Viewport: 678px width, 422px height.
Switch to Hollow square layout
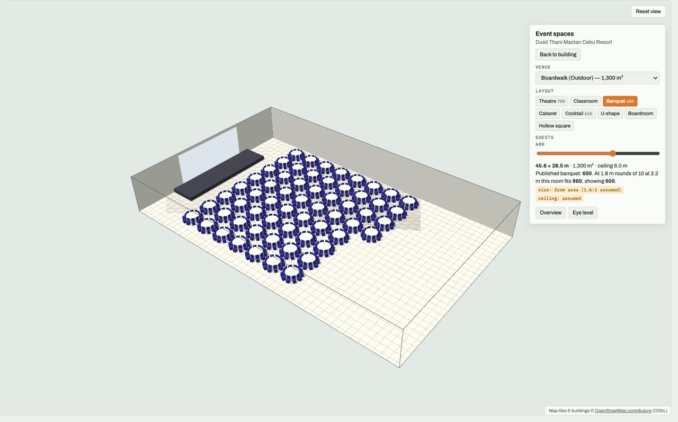(x=555, y=126)
